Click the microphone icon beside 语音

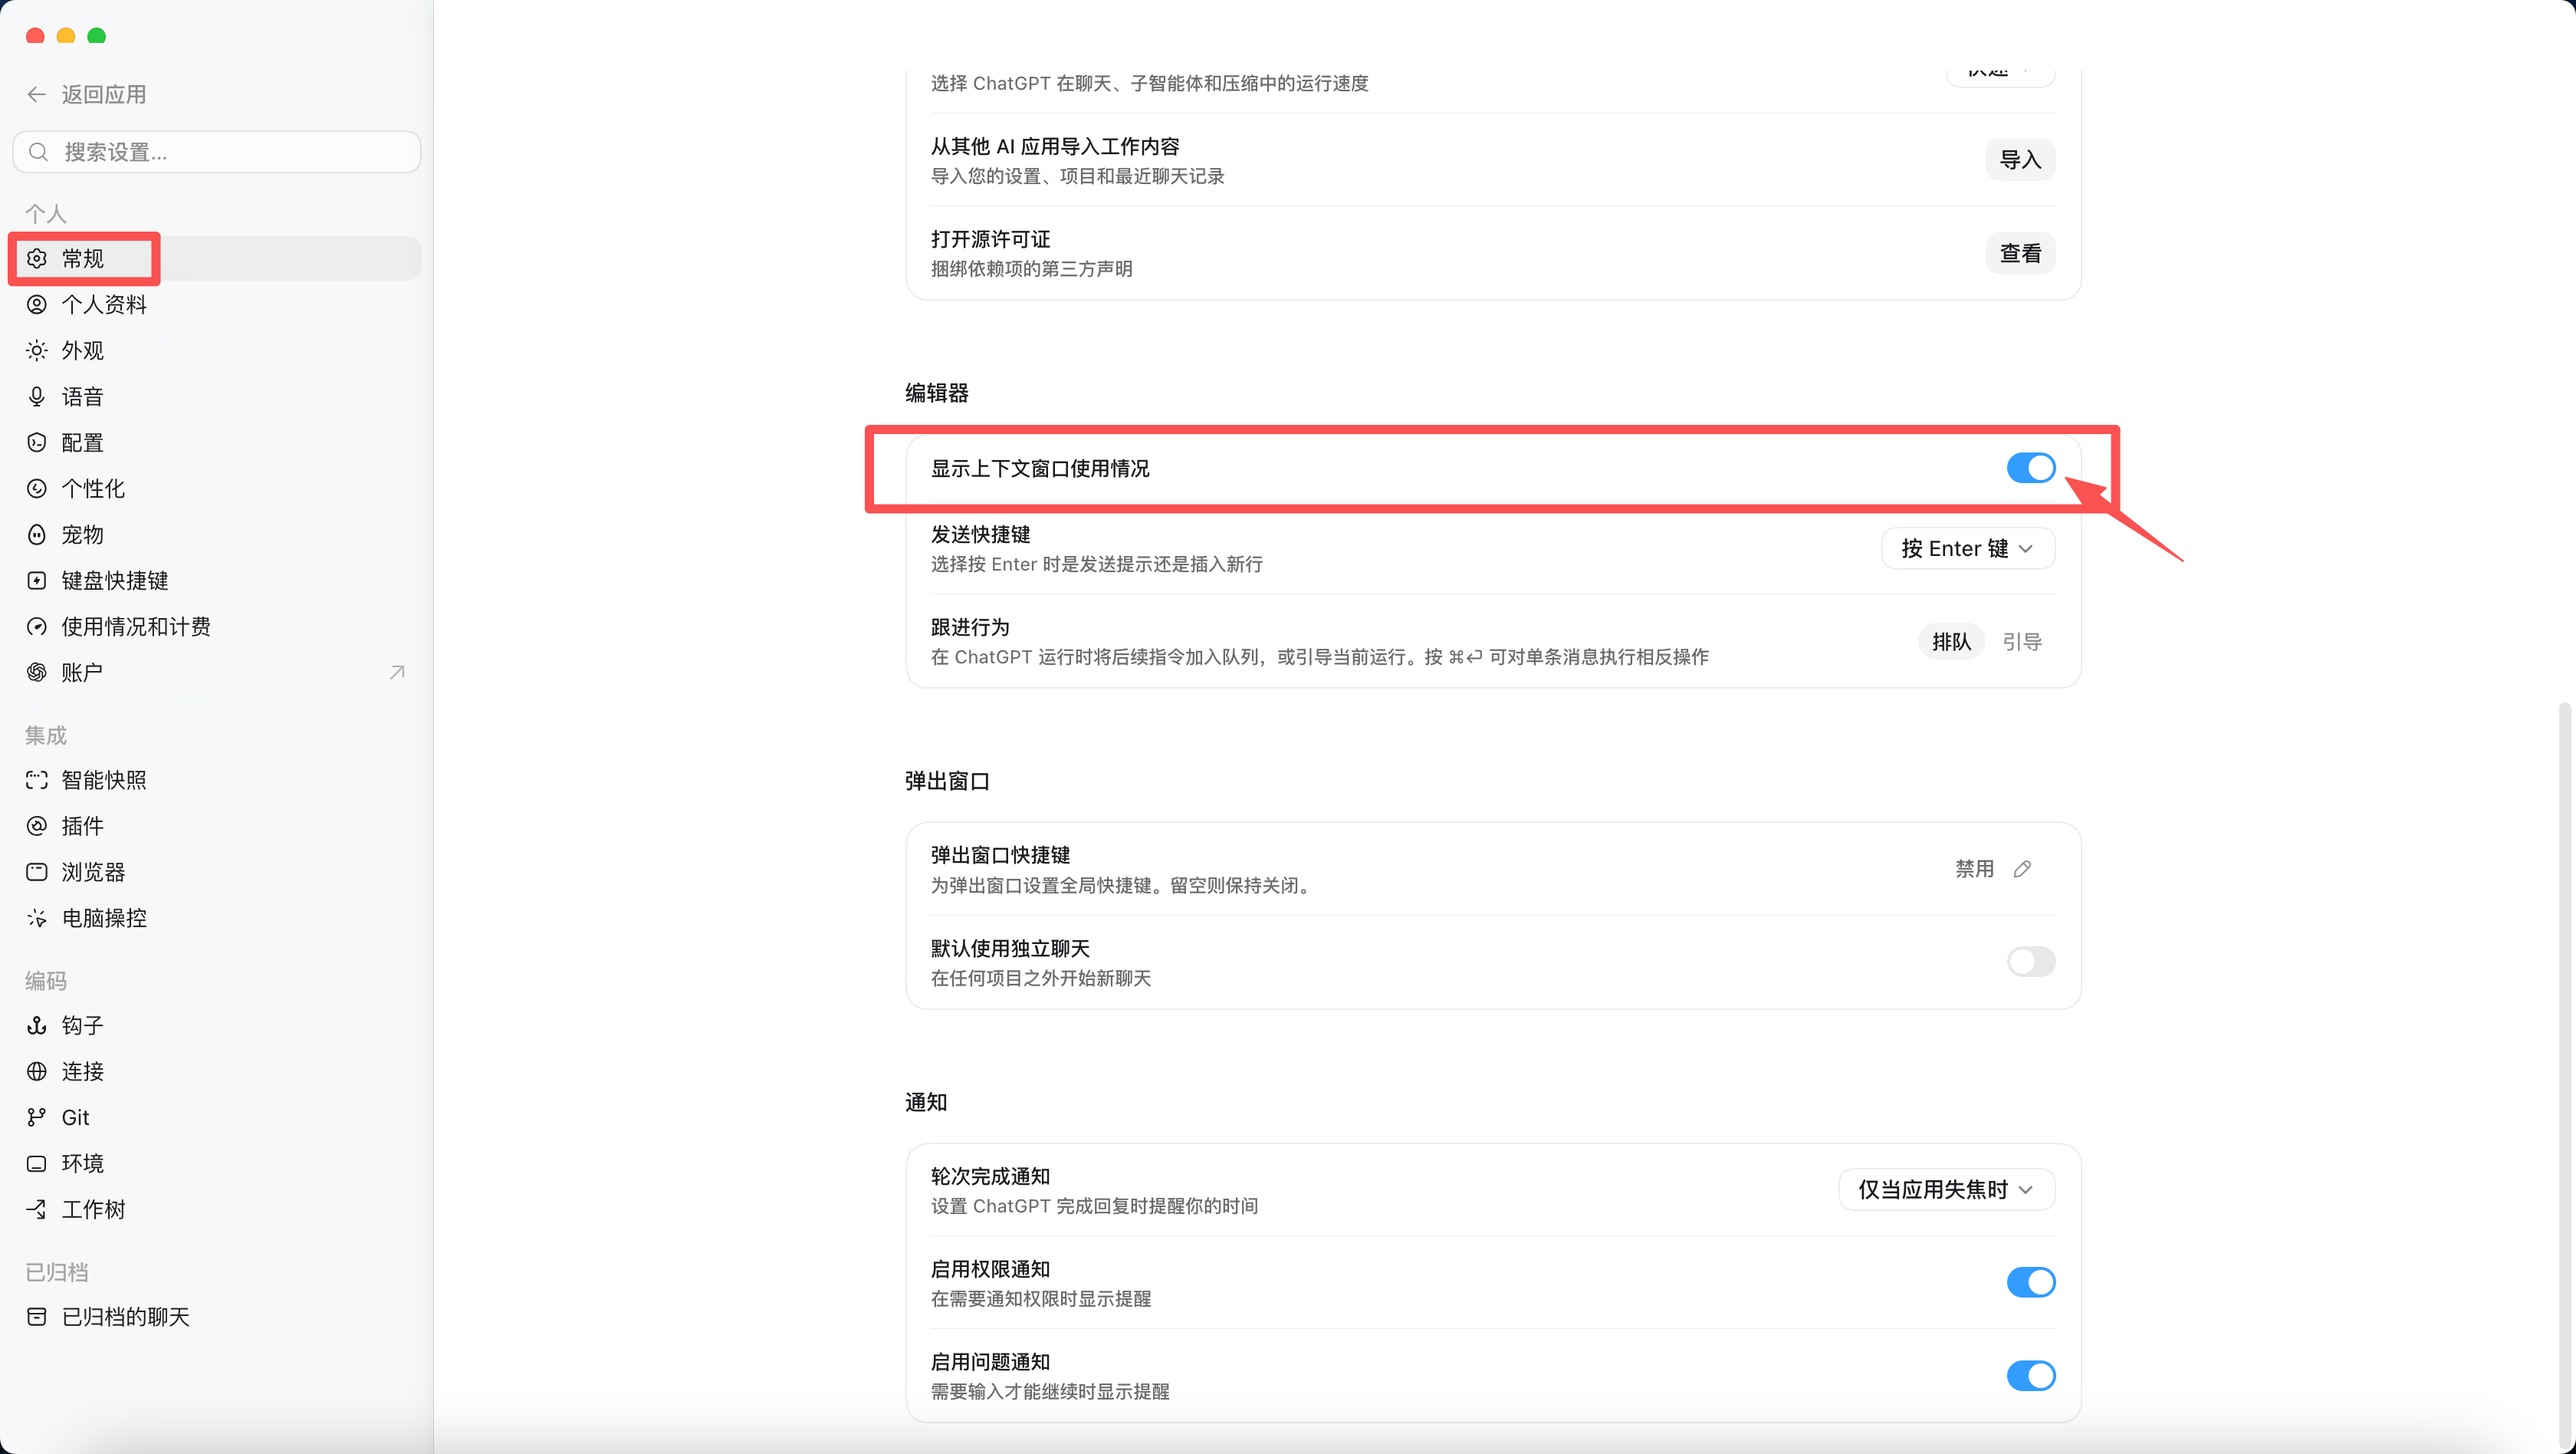[37, 396]
